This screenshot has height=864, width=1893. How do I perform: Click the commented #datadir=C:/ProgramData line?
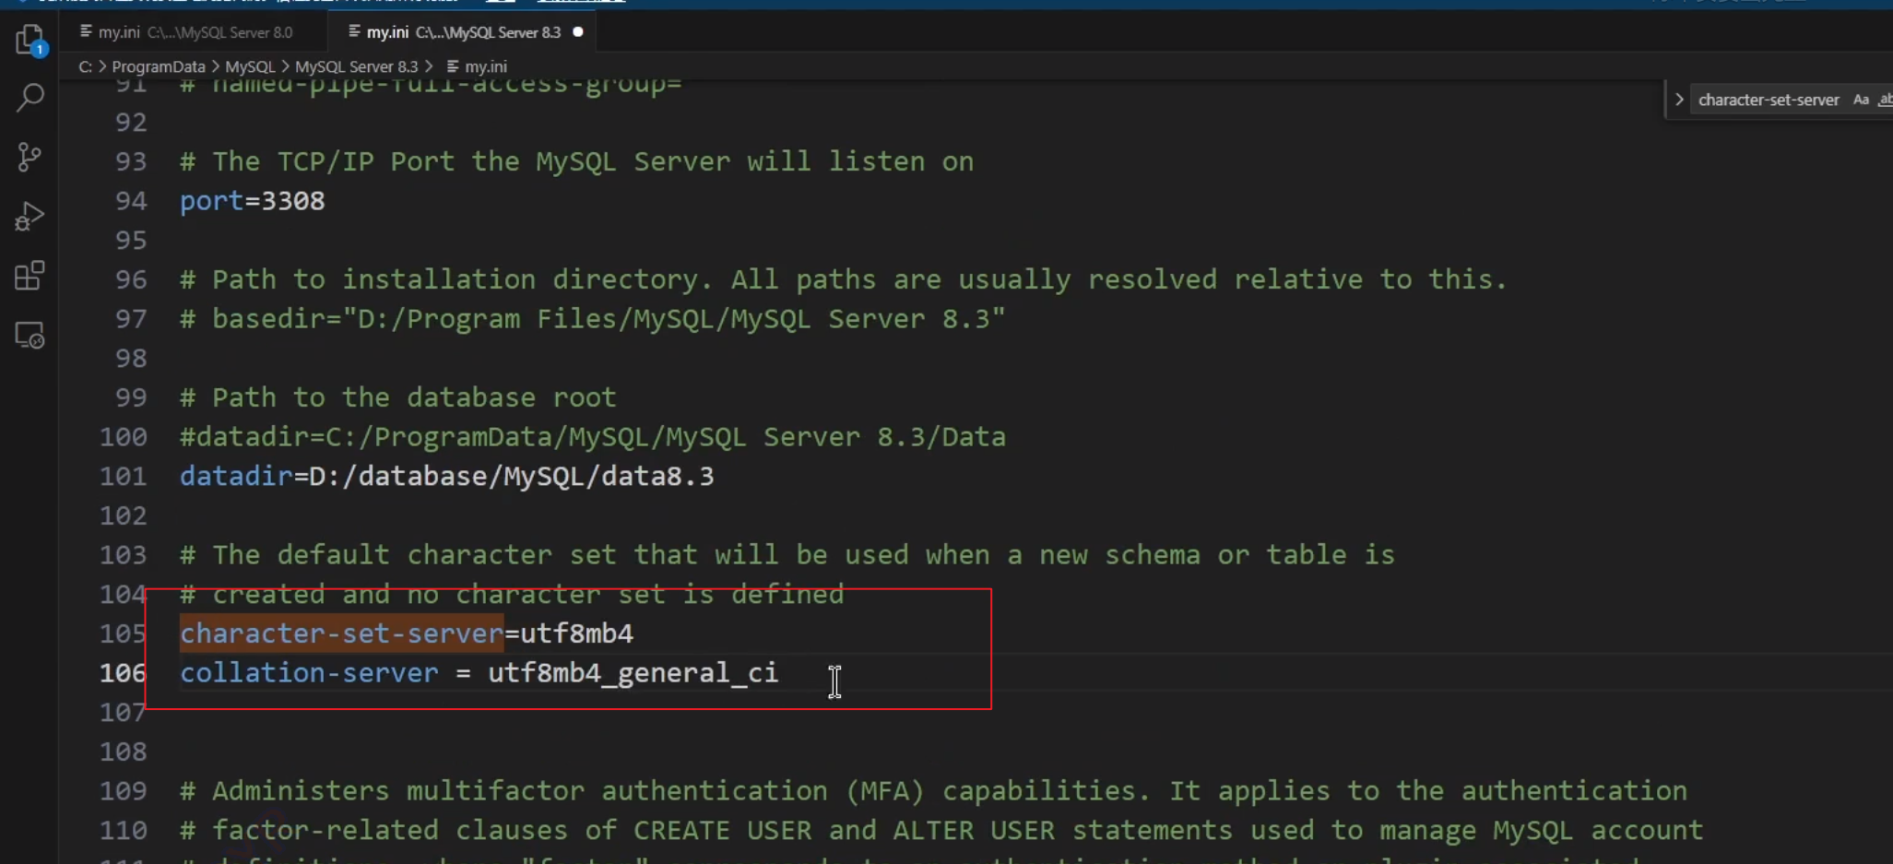coord(592,437)
